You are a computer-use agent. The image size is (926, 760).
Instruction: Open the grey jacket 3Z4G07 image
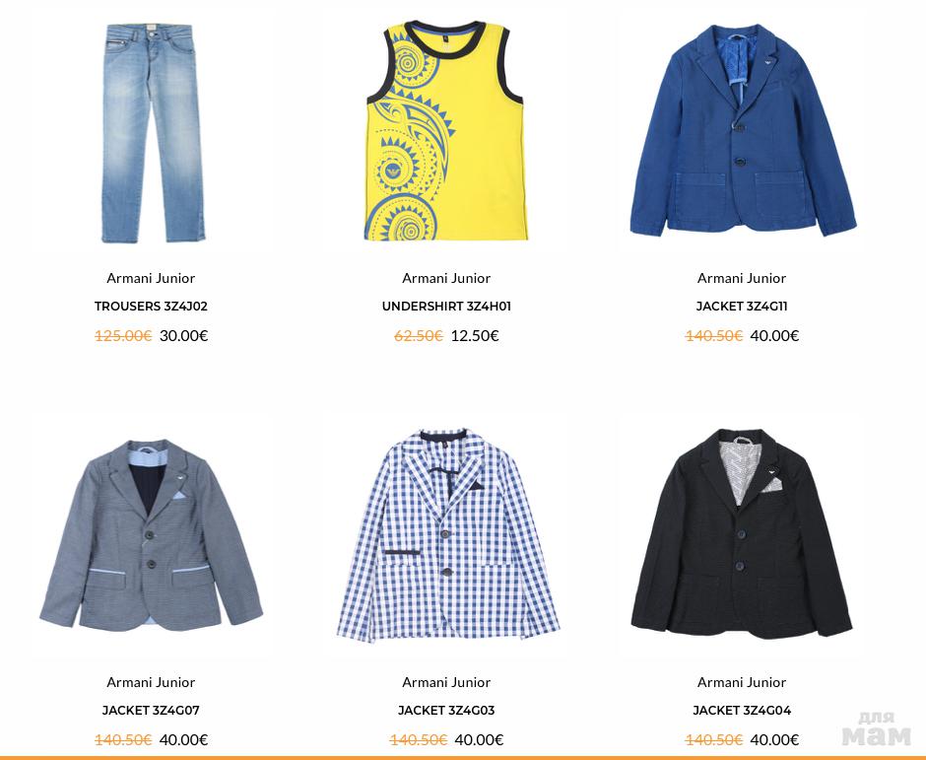[151, 535]
